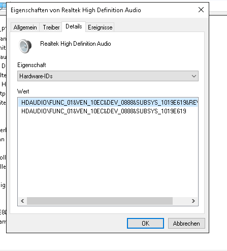Click the horizontal scrollbar thumb in Wert list
The height and width of the screenshot is (251, 227).
[100, 201]
